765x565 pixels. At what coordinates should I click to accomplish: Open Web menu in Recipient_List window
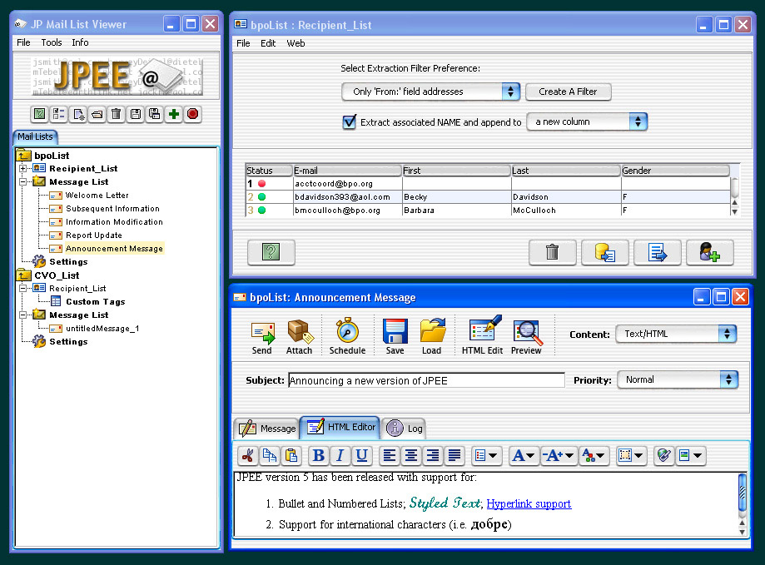click(296, 43)
